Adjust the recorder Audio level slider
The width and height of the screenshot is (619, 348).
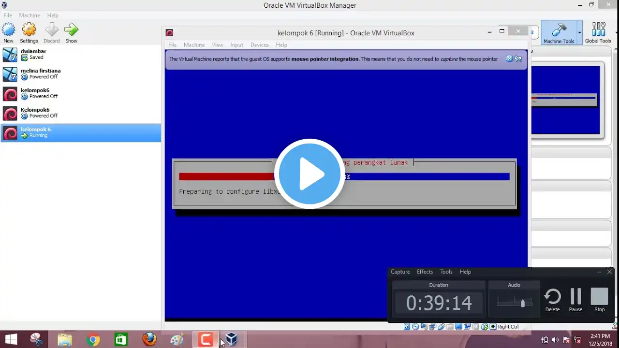(522, 303)
